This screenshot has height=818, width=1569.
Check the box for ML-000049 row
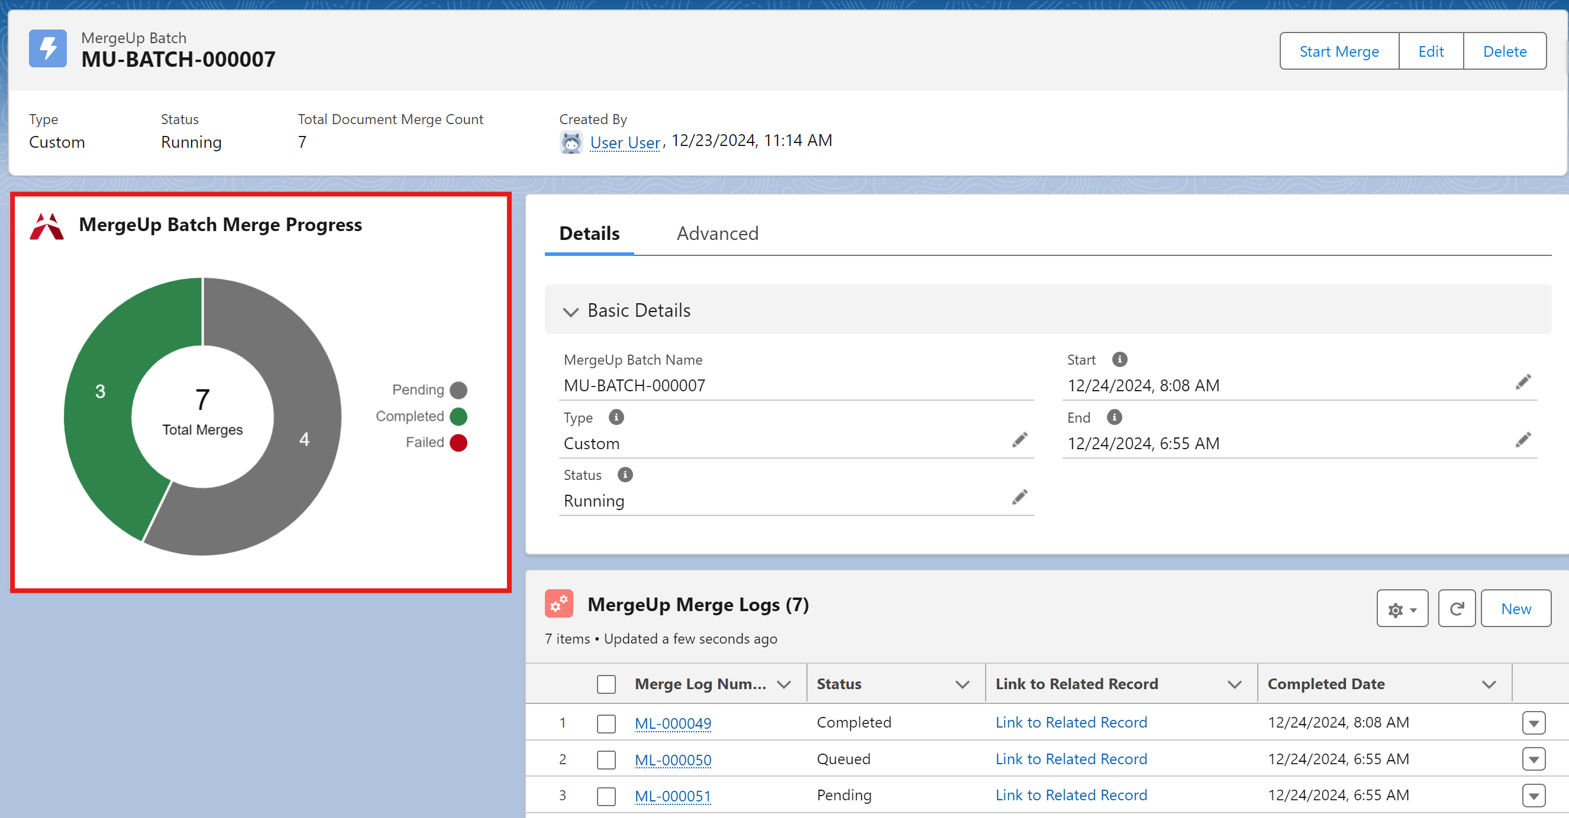tap(606, 723)
